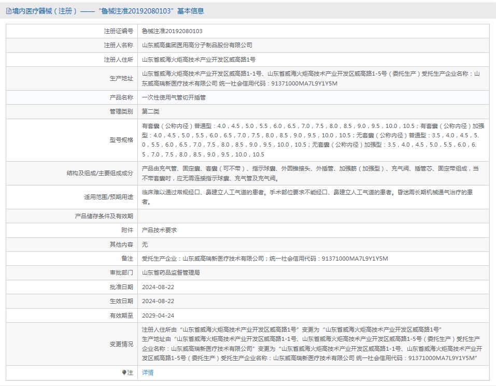Click the 生效日期 date 2024-08-22
The image size is (496, 386).
click(x=158, y=301)
